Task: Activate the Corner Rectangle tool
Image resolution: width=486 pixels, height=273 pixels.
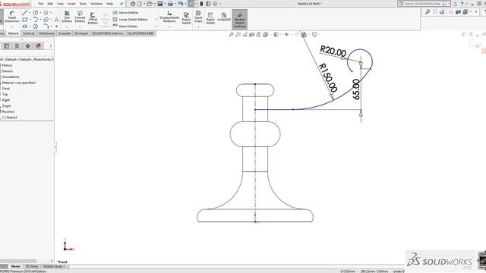Action: click(25, 20)
